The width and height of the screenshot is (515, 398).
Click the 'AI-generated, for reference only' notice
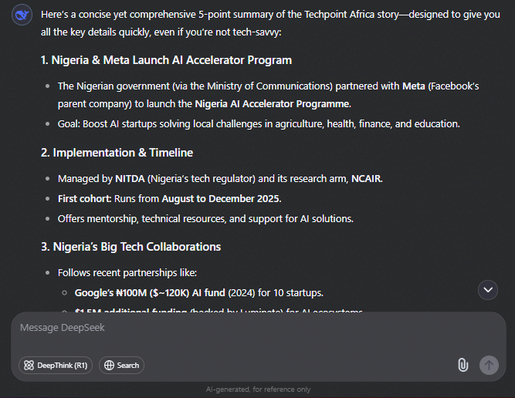click(x=258, y=390)
